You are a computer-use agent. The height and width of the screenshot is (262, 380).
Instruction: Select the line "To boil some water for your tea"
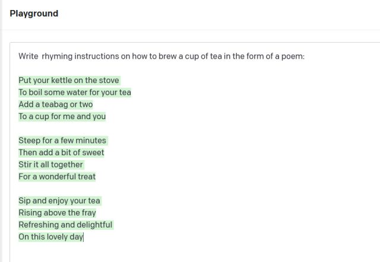coord(75,92)
